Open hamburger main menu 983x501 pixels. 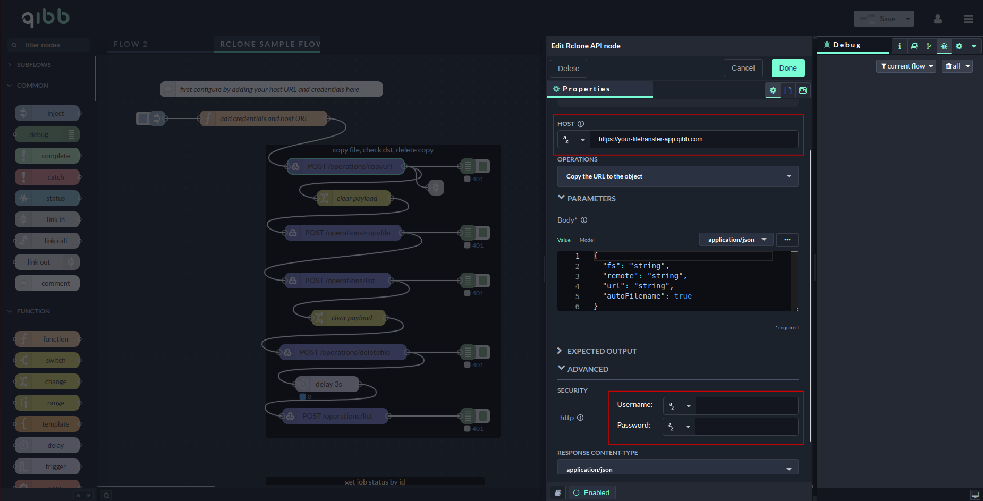(968, 19)
